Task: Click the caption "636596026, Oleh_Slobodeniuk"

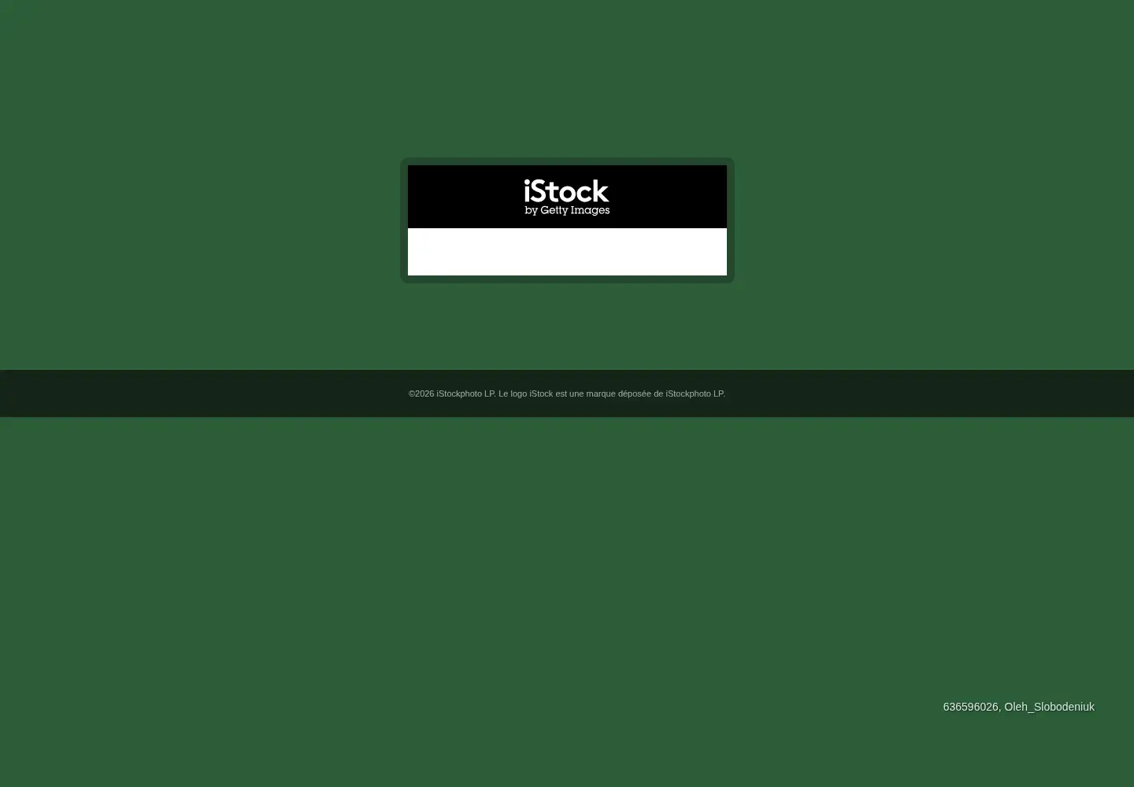Action: point(1018,707)
